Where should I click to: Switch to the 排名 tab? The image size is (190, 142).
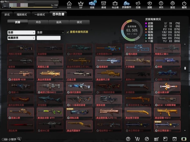pos(7,14)
